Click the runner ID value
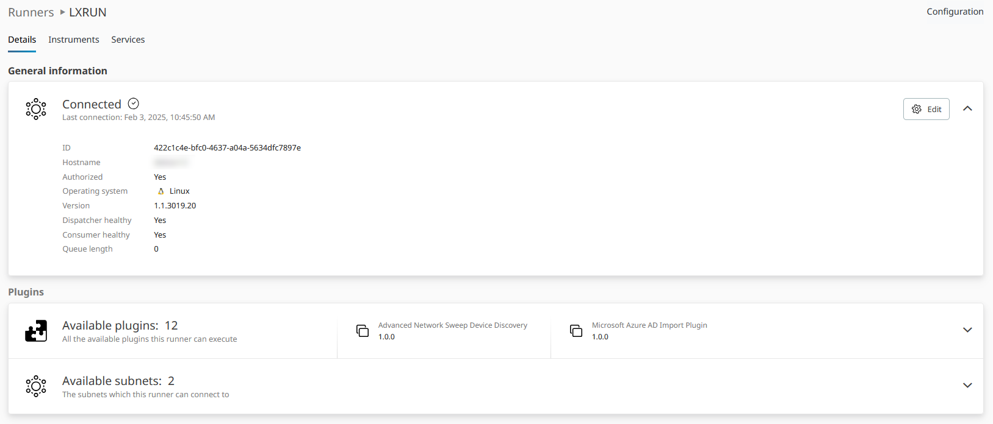 [227, 148]
